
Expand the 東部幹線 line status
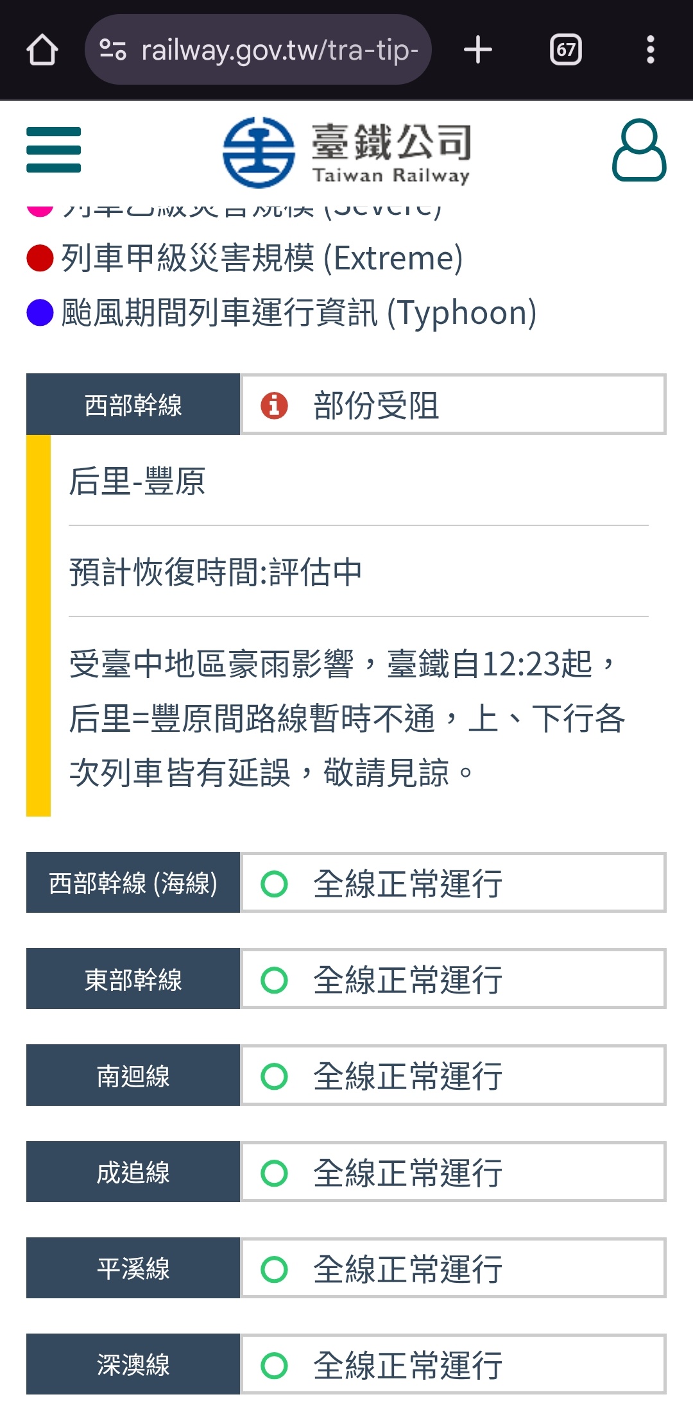click(x=346, y=979)
